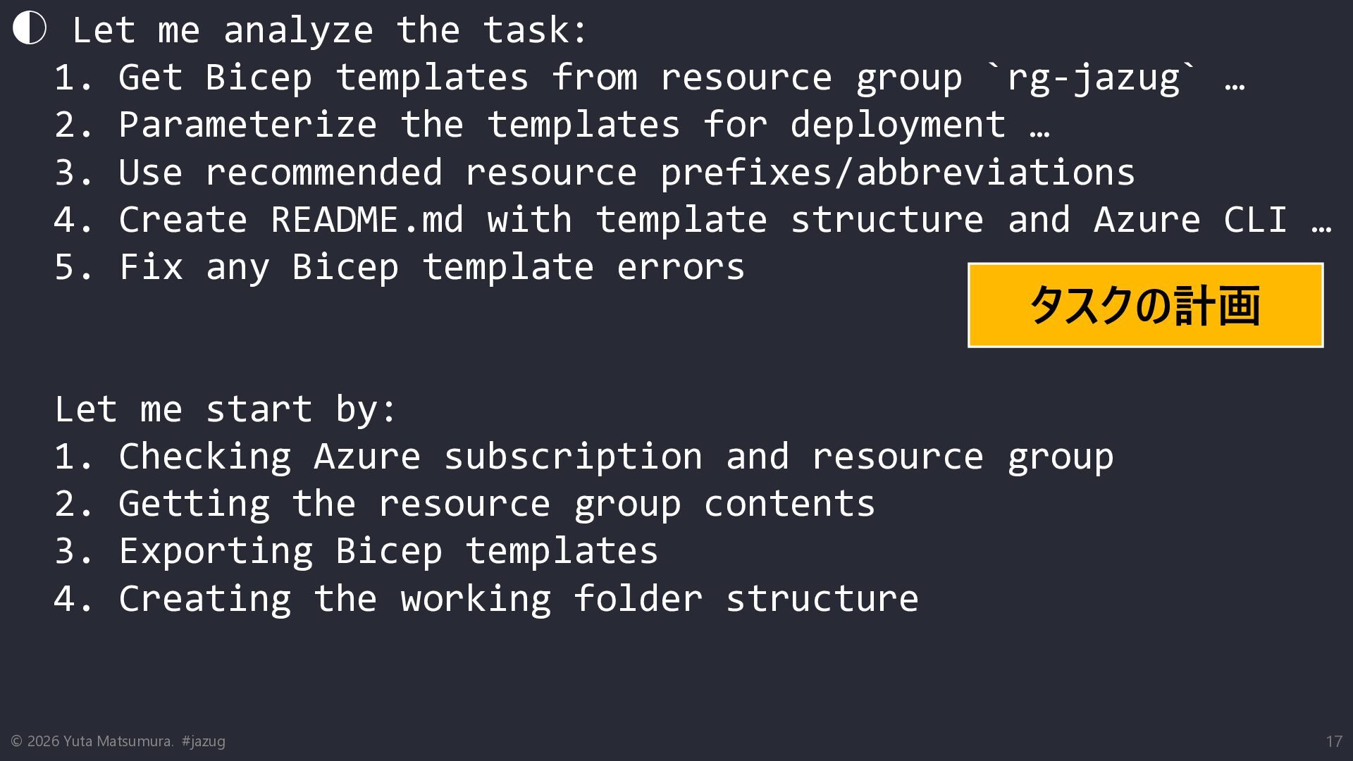Select "Checking Azure subscription and resource group" step
The height and width of the screenshot is (761, 1353).
615,457
